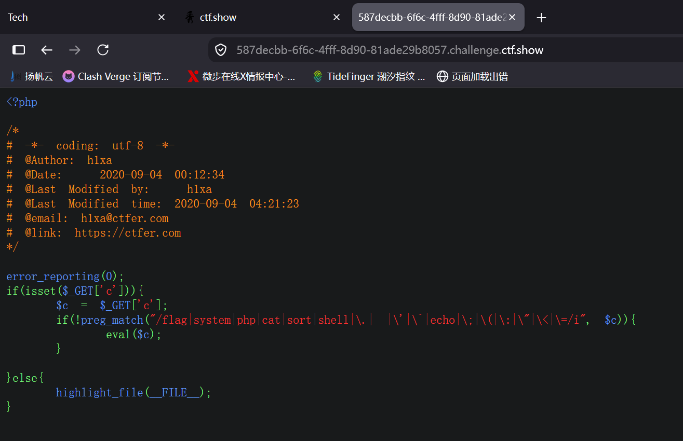Switch to the Tech tab
The image size is (683, 441).
pyautogui.click(x=86, y=17)
